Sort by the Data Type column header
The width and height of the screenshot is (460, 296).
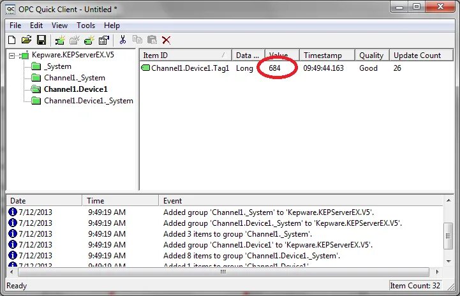click(248, 55)
